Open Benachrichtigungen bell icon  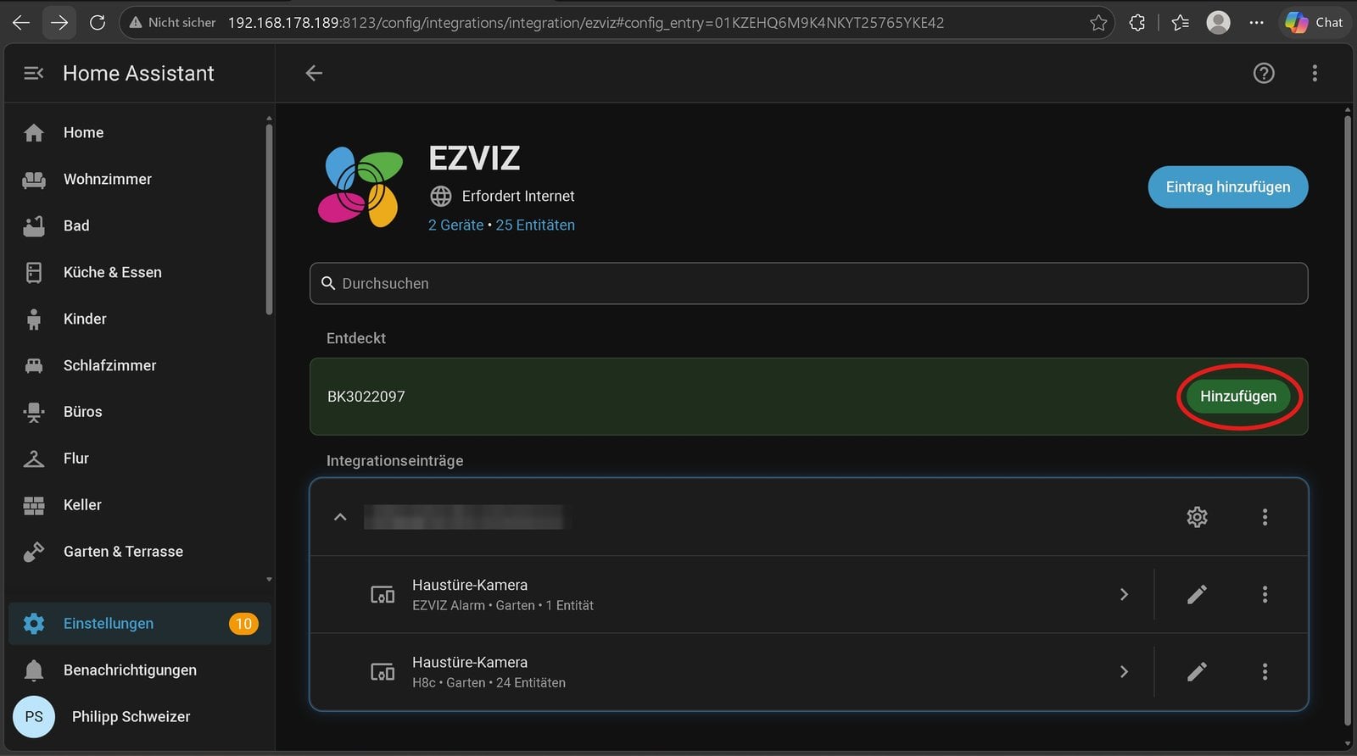[34, 670]
